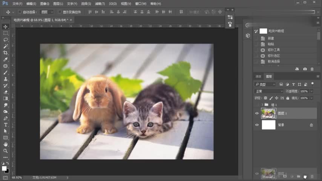
Task: Open the blend mode 正常 dropdown
Action: pos(269,91)
